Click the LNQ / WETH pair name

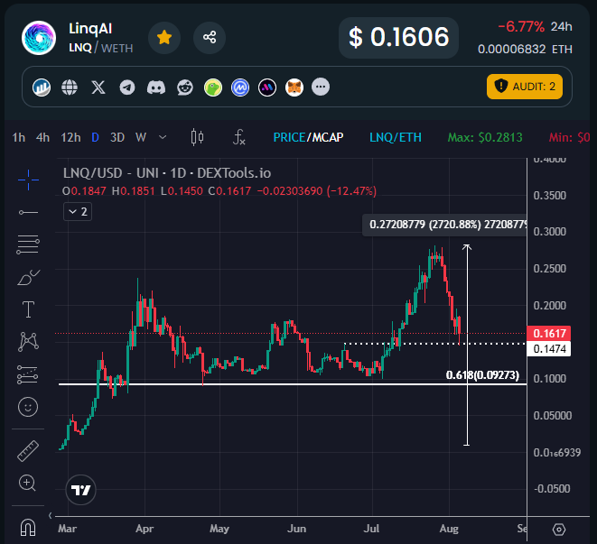(101, 49)
